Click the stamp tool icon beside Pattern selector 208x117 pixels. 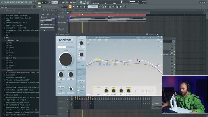(x=84, y=6)
